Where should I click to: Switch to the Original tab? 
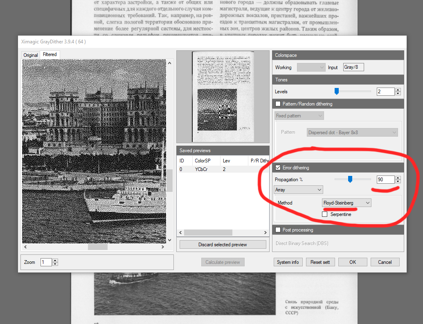pyautogui.click(x=31, y=55)
